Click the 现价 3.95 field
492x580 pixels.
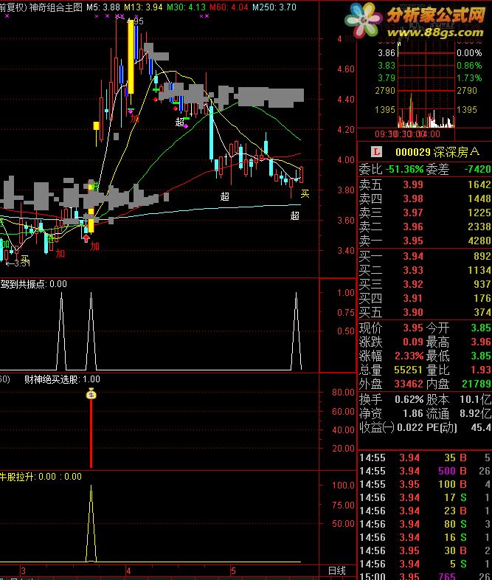[x=391, y=328]
